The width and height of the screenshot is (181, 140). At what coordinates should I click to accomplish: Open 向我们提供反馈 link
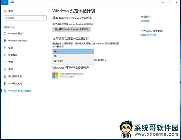click(148, 35)
